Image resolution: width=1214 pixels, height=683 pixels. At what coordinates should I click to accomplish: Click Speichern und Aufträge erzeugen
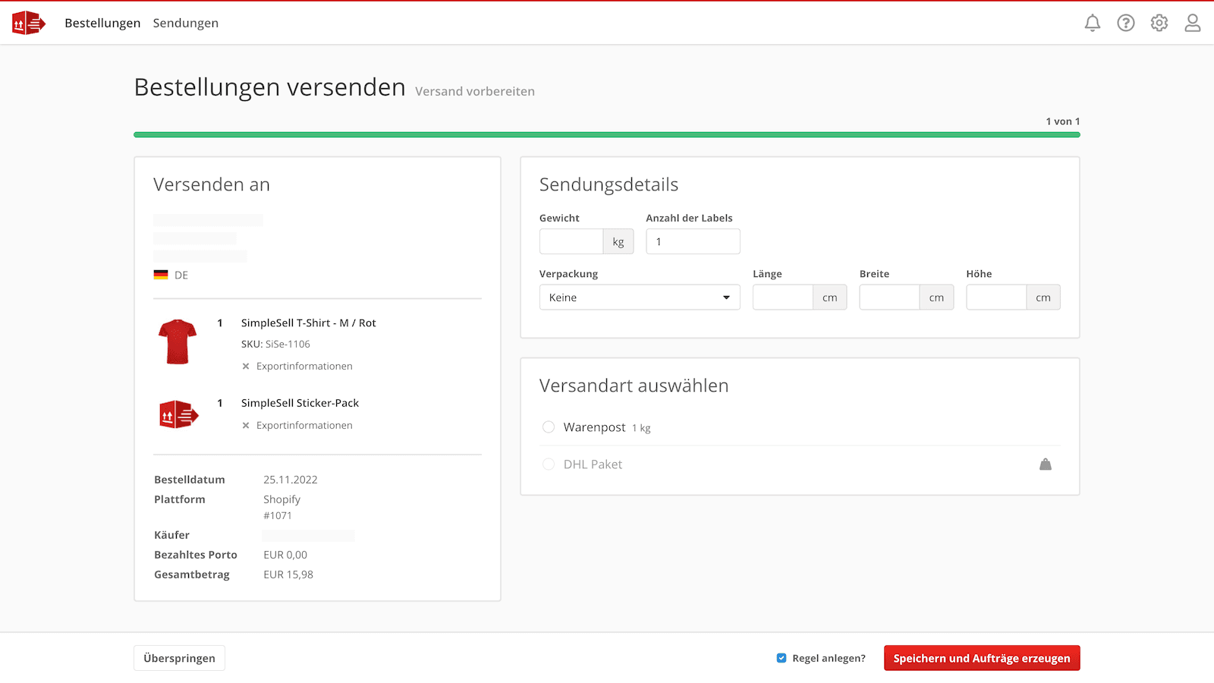982,658
